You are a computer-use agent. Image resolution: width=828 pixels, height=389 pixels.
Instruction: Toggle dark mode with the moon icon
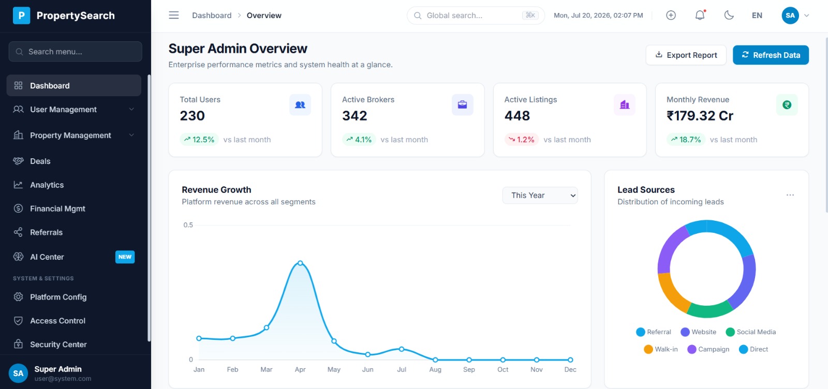point(729,16)
